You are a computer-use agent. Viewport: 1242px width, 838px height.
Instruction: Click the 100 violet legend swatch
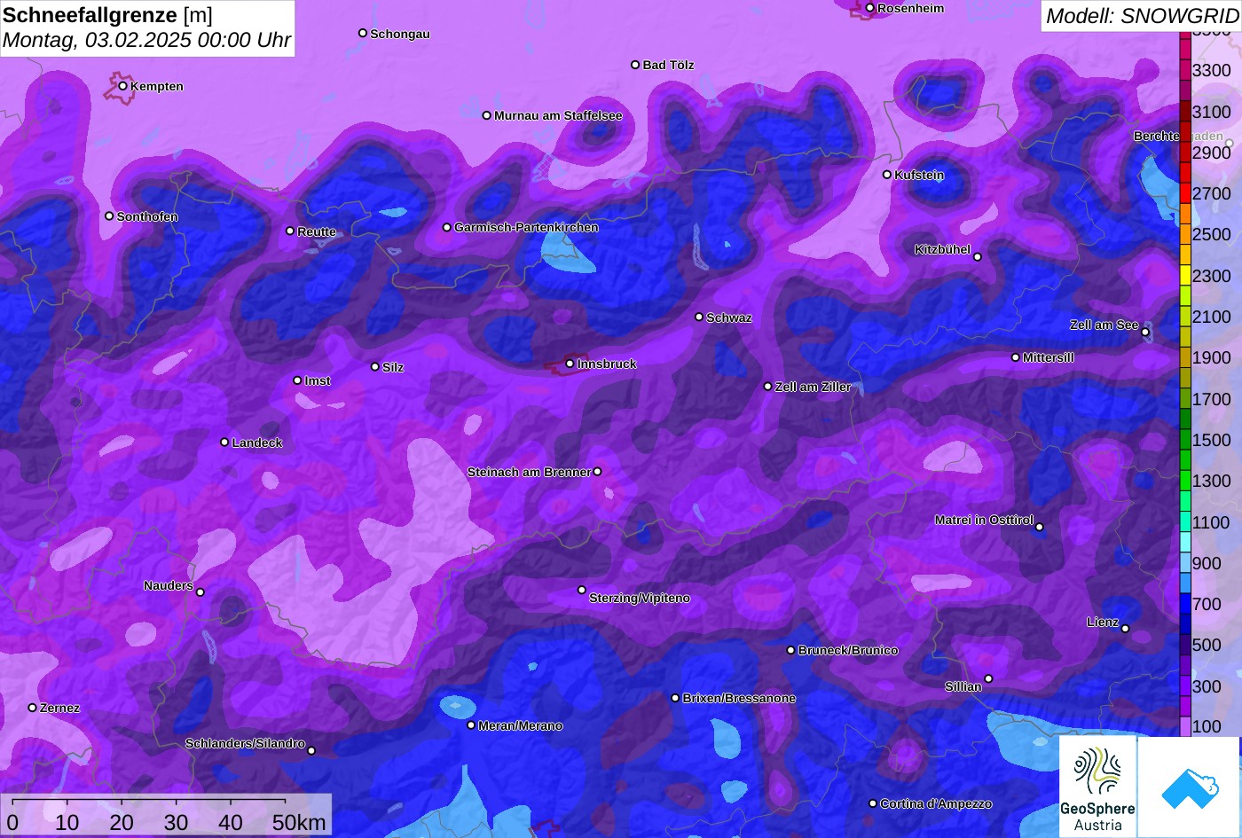point(1185,726)
